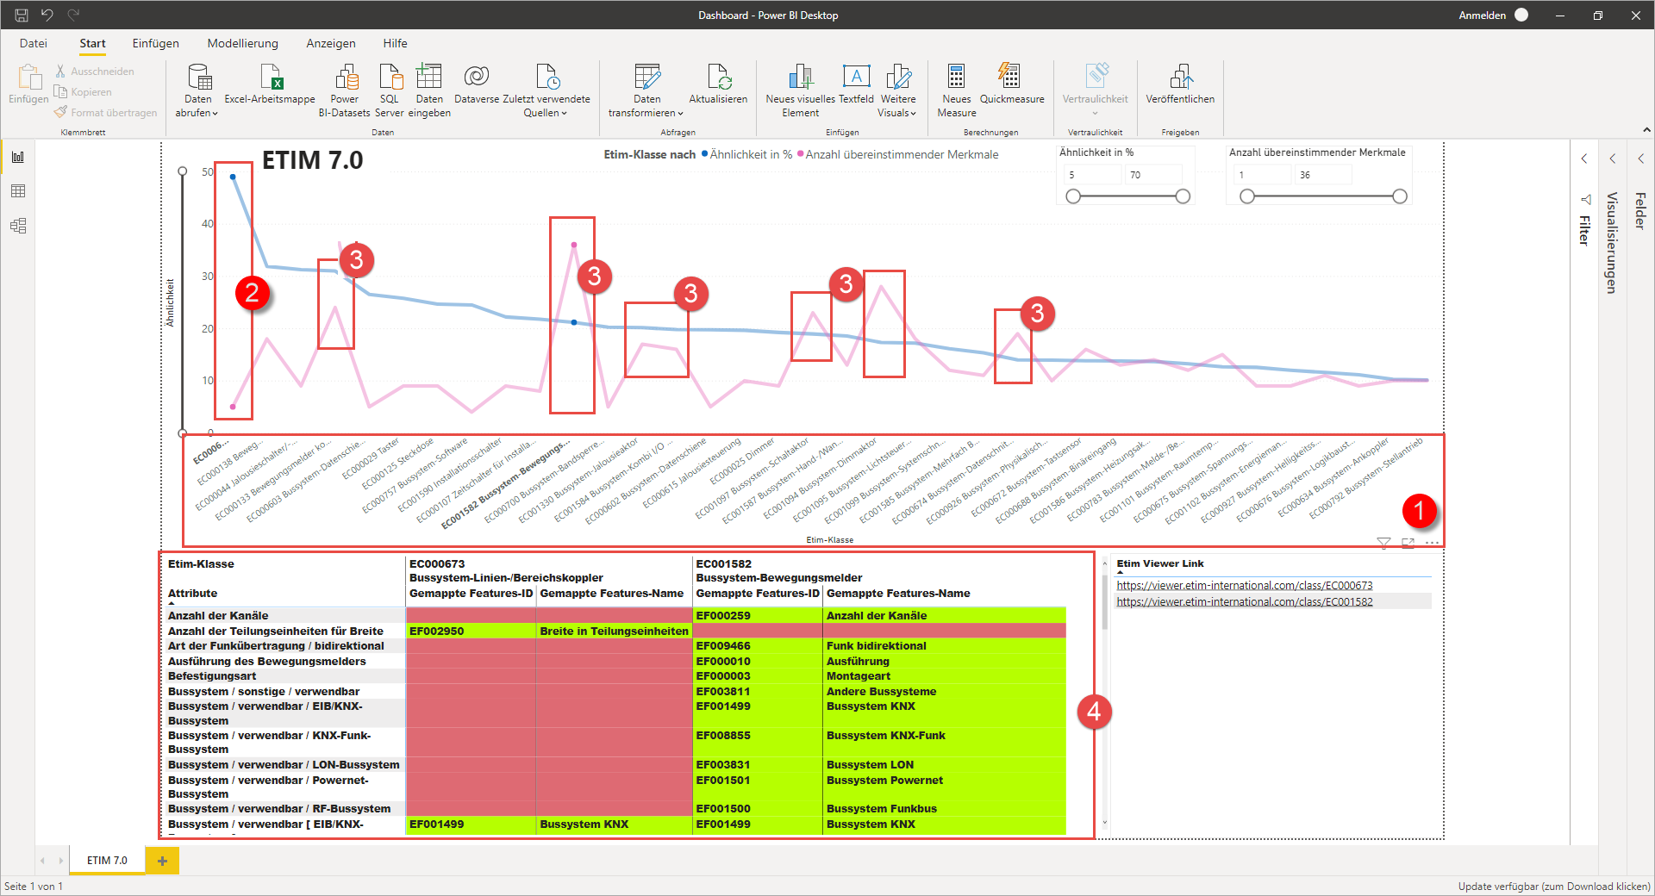This screenshot has height=896, width=1655.
Task: Add Neues visuelles Element
Action: 801,90
